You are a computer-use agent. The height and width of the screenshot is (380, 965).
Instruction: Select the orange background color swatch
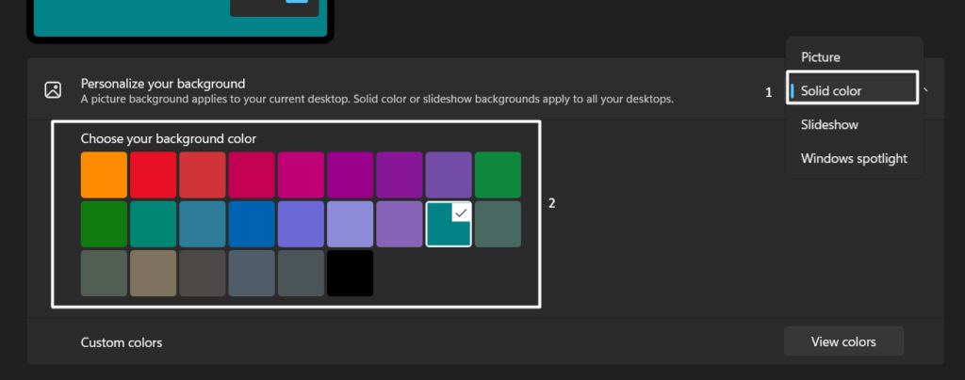pos(104,175)
